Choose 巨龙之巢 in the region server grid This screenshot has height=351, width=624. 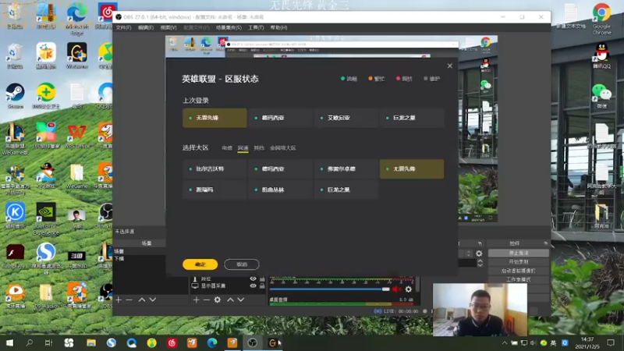[346, 190]
